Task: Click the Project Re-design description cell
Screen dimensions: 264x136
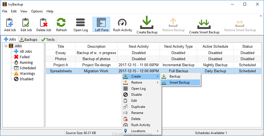Action: pyautogui.click(x=96, y=65)
